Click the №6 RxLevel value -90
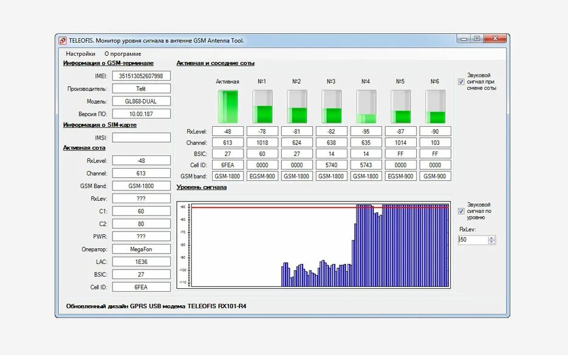The height and width of the screenshot is (355, 568). [x=435, y=131]
